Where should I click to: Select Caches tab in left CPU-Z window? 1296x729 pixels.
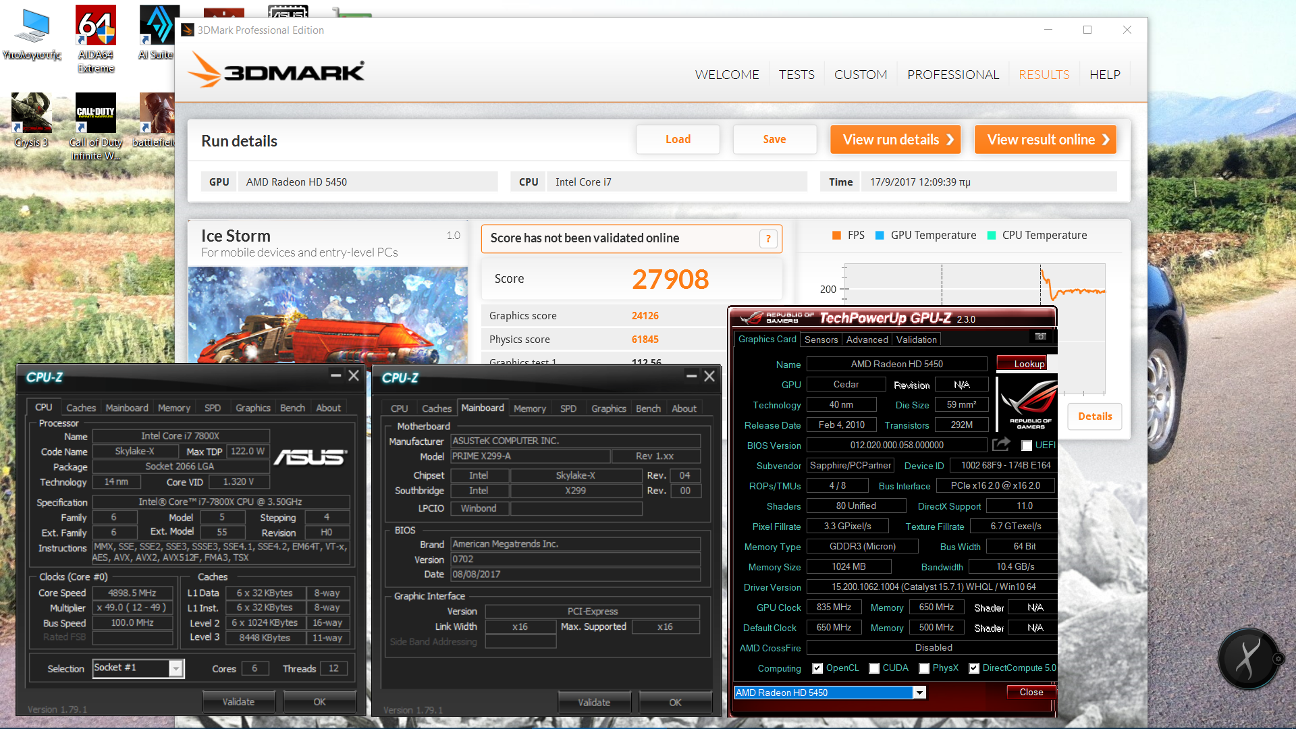[x=81, y=408]
